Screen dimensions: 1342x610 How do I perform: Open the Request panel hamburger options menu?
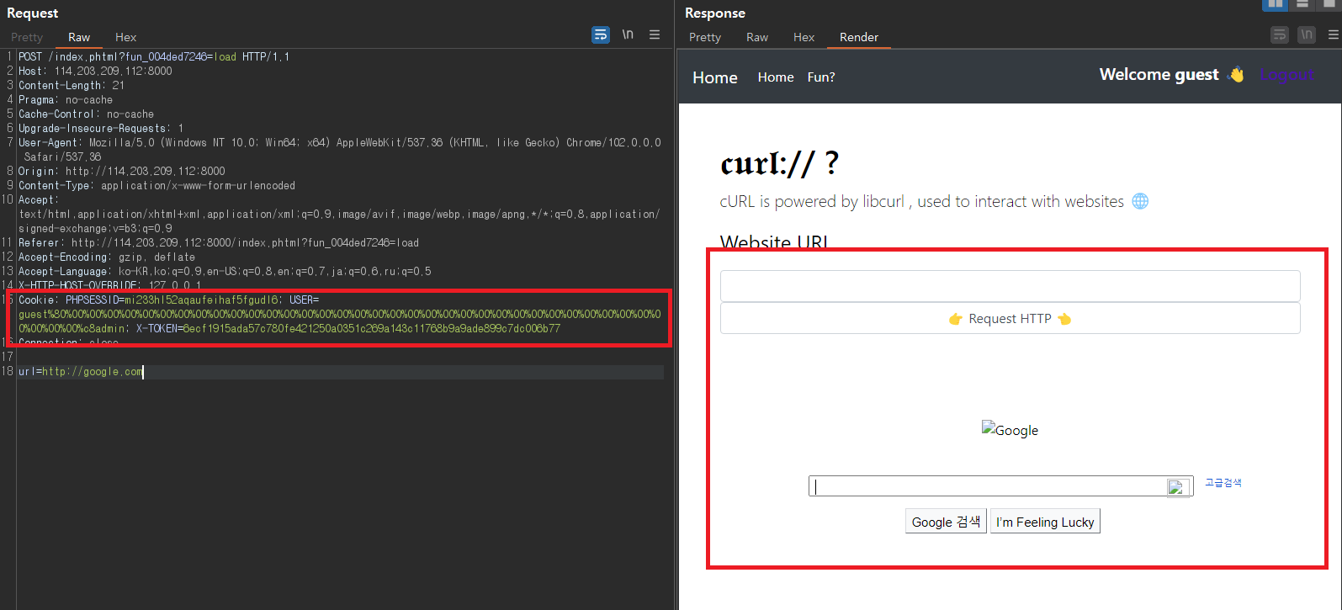click(x=655, y=34)
